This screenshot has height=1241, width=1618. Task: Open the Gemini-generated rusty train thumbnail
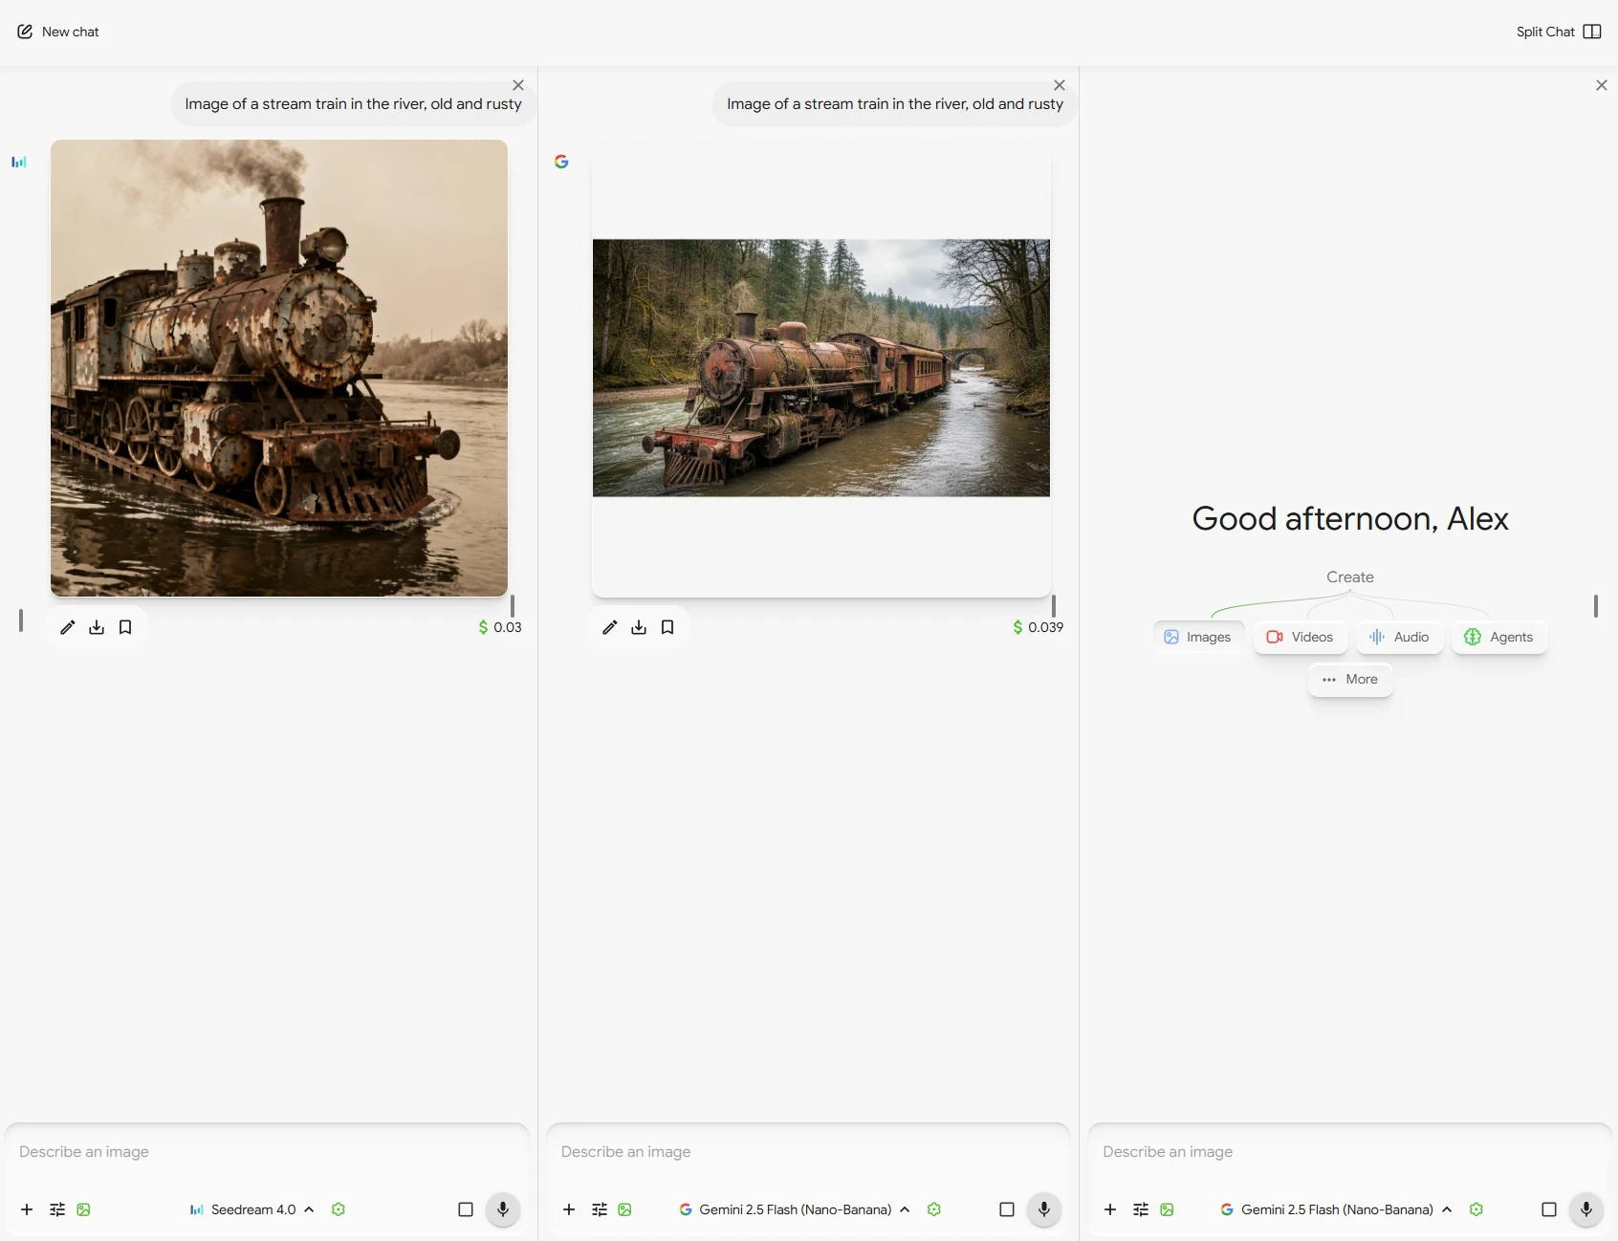pyautogui.click(x=820, y=368)
